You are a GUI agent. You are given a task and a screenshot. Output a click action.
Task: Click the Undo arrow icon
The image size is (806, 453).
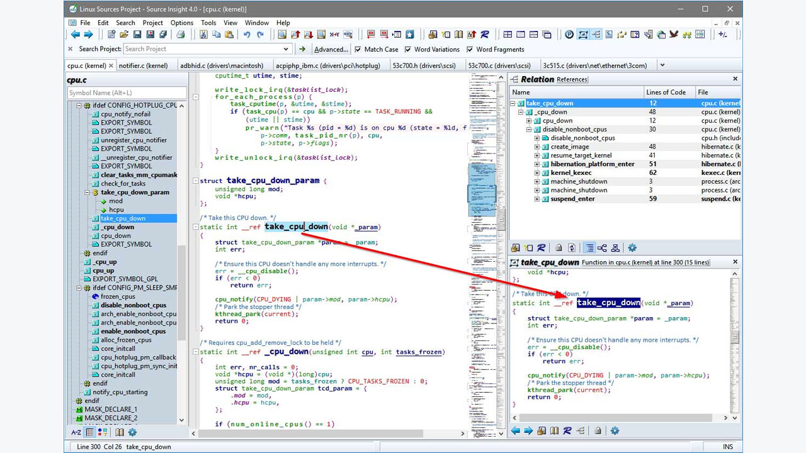click(x=247, y=35)
